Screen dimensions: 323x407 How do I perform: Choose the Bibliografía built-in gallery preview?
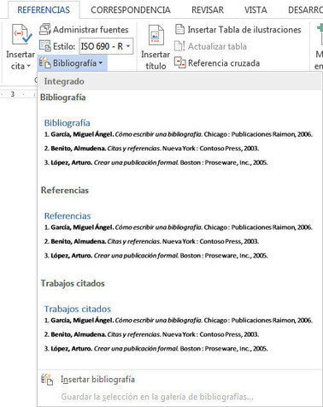(x=179, y=142)
